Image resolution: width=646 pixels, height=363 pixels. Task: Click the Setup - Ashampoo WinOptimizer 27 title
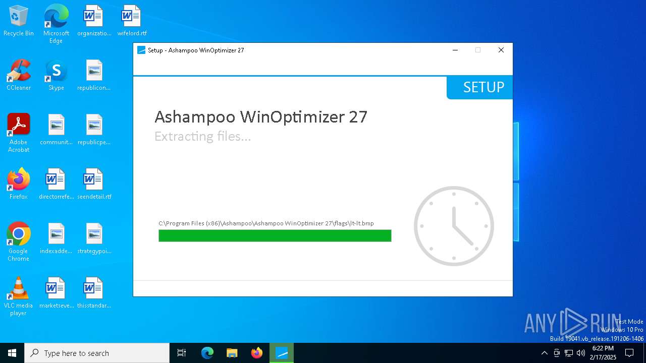click(x=196, y=50)
